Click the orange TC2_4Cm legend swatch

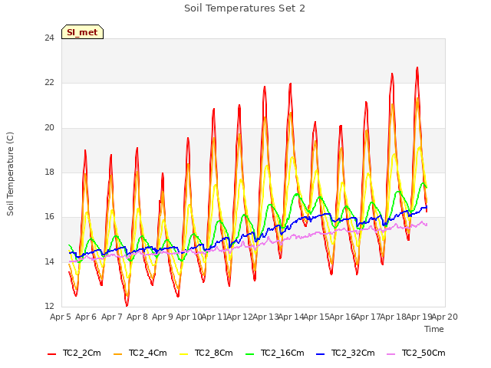[117, 354]
